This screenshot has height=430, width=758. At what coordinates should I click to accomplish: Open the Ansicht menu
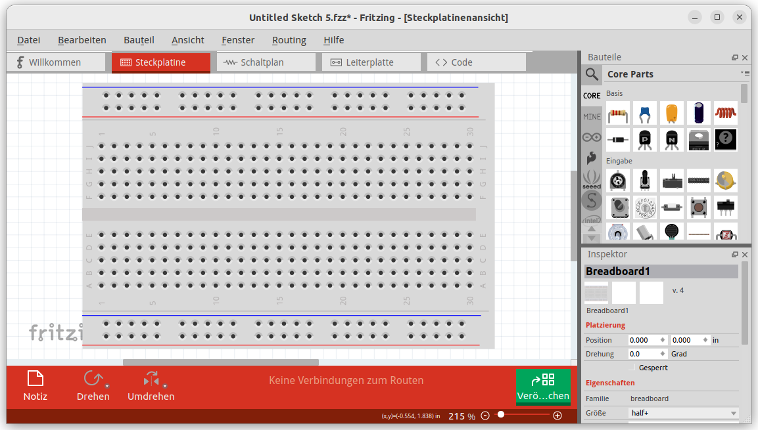(187, 40)
